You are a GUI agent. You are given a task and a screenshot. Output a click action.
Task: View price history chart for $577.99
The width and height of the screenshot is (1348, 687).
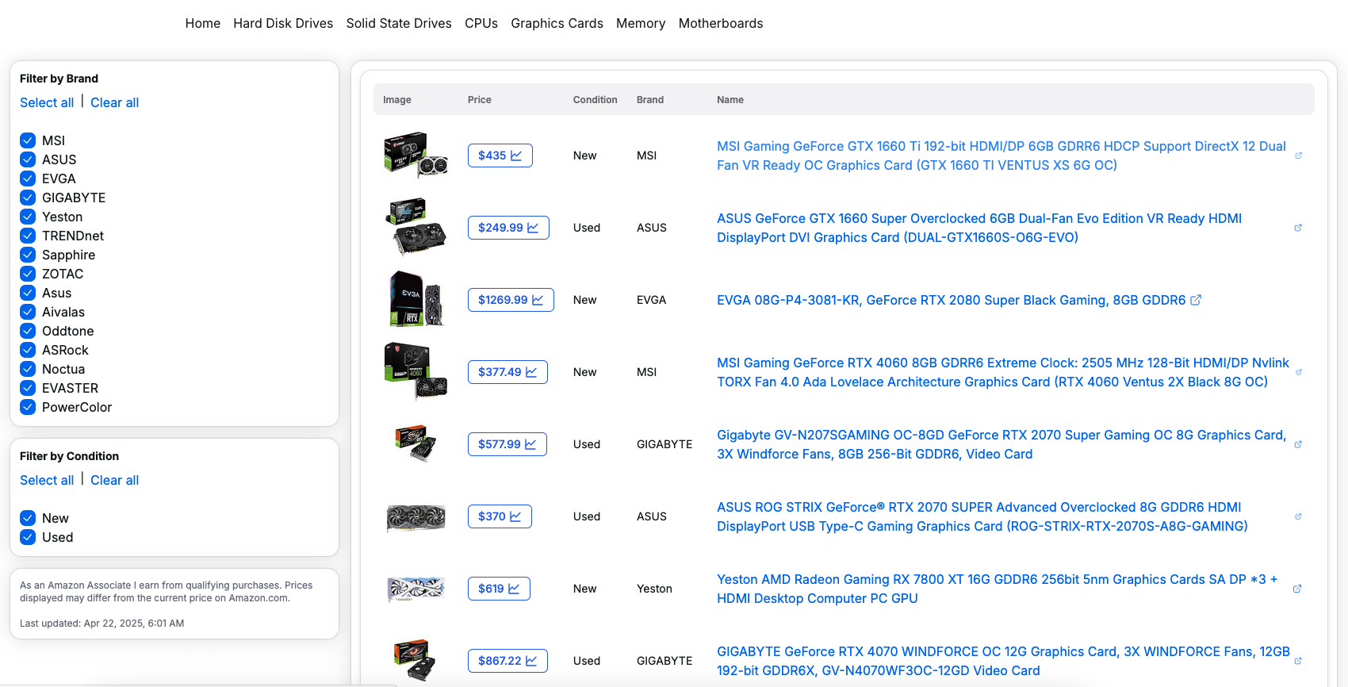coord(507,444)
